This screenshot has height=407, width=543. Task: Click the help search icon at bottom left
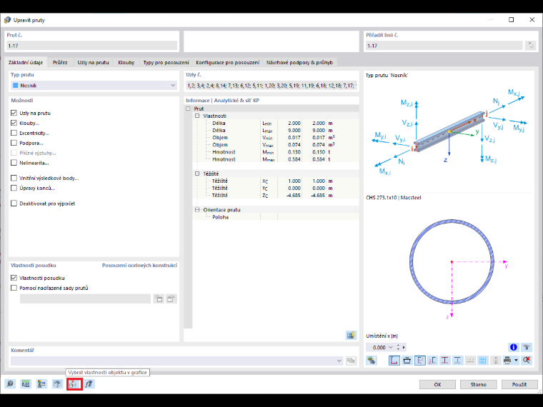(10, 384)
